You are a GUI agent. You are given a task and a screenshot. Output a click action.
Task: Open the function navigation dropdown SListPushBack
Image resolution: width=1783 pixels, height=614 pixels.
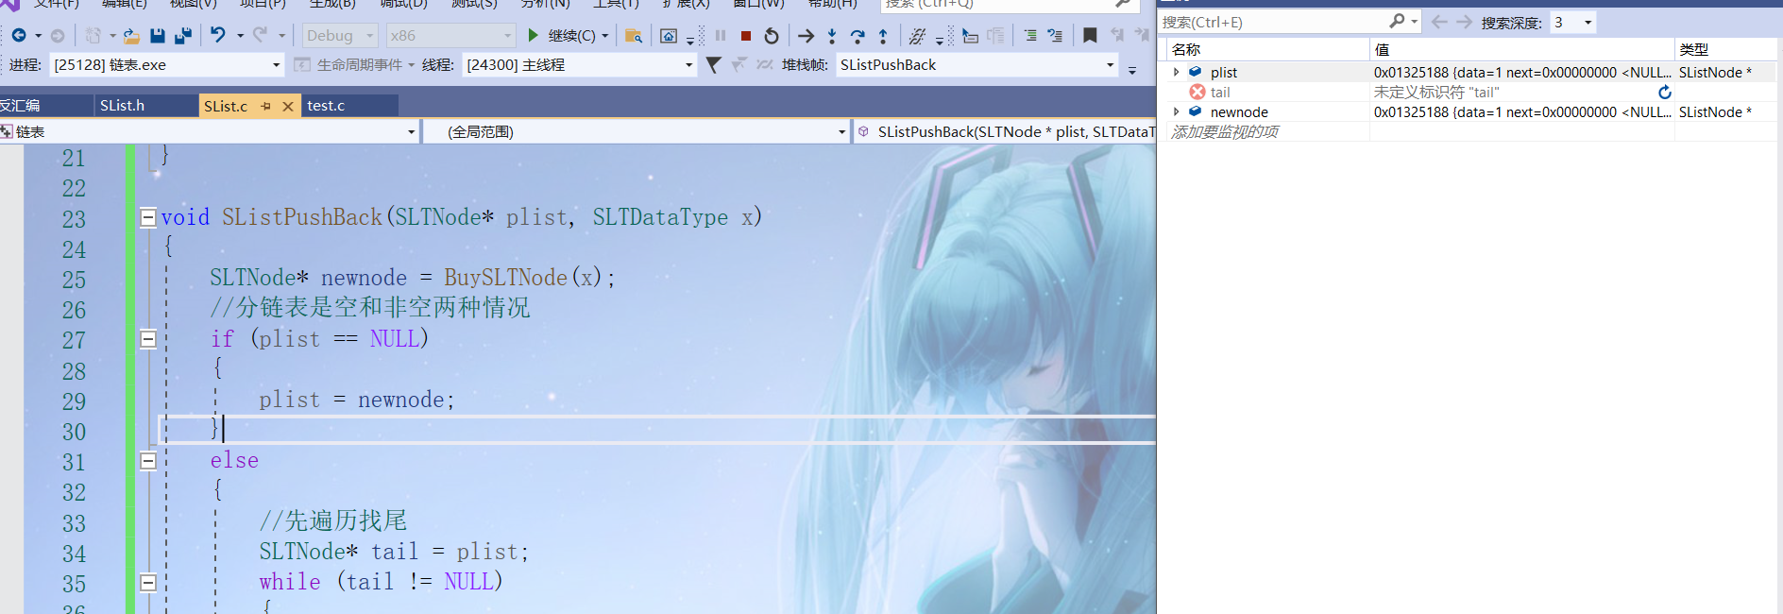pos(1005,131)
